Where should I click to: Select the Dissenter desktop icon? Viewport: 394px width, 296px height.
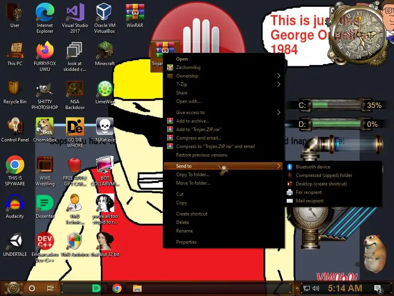(x=45, y=207)
